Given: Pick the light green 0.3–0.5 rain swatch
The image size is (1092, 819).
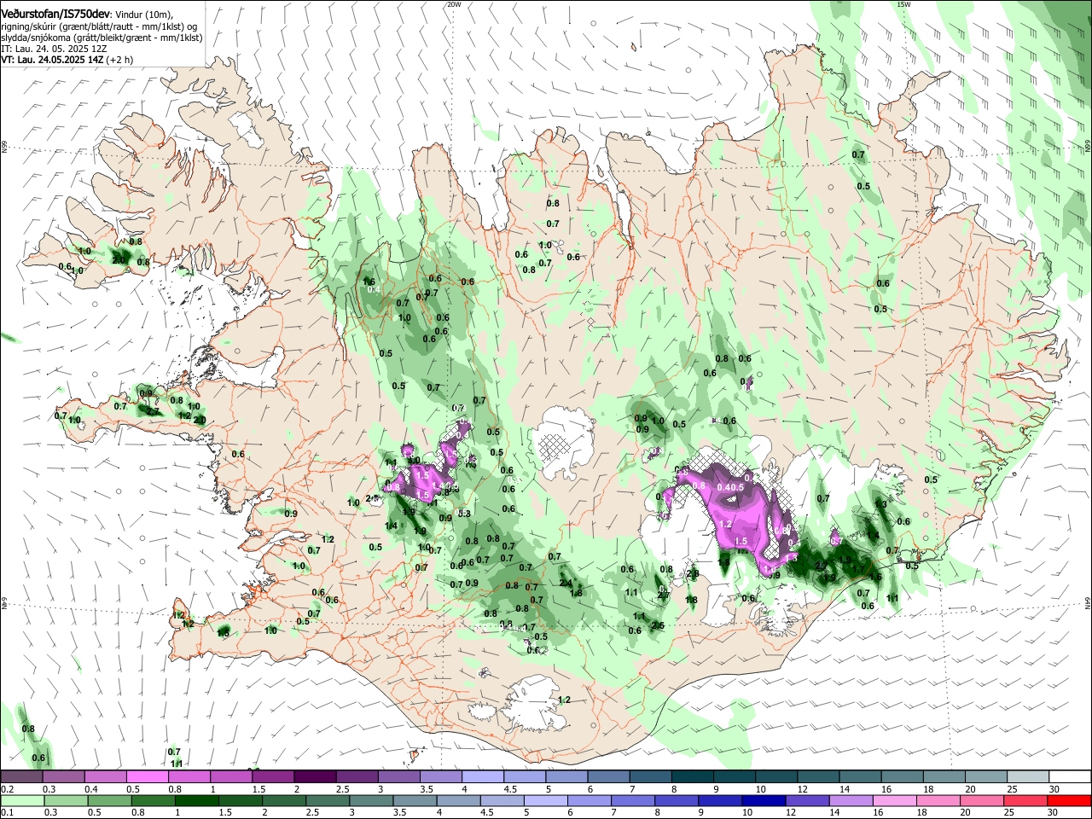Looking at the screenshot, I should (x=64, y=800).
